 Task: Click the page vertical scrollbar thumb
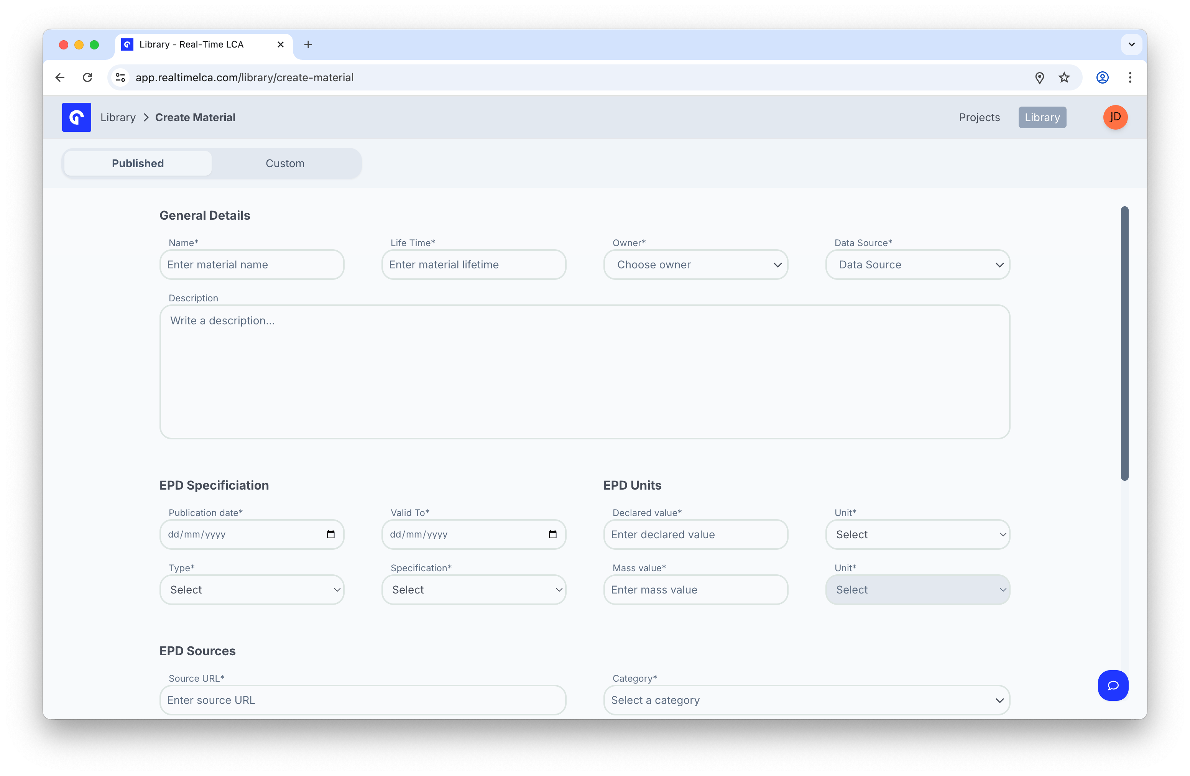pyautogui.click(x=1124, y=343)
